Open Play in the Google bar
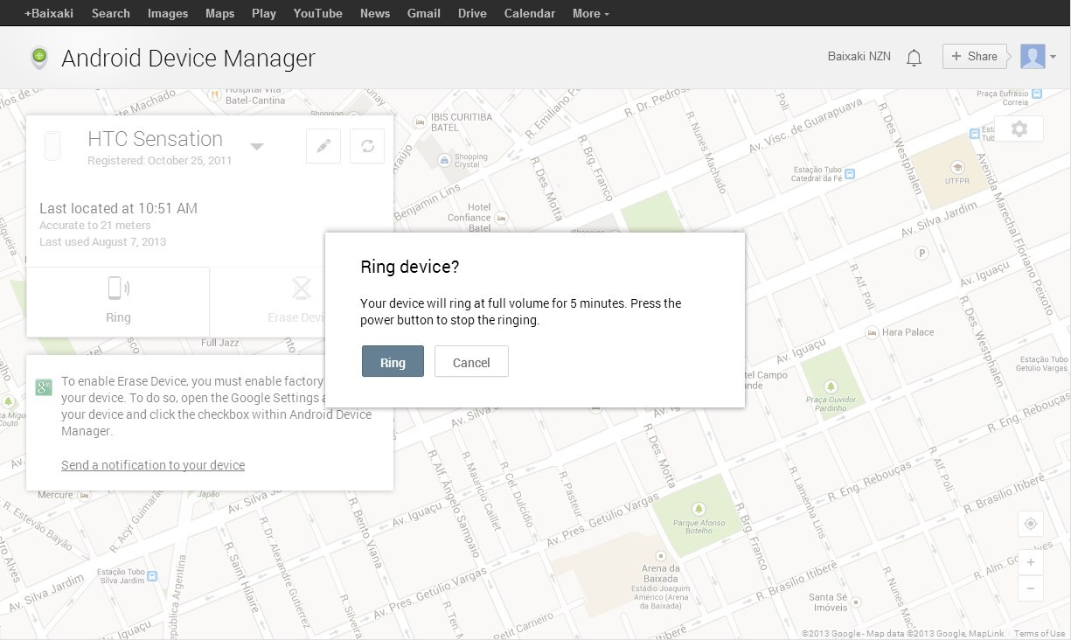 (x=263, y=13)
